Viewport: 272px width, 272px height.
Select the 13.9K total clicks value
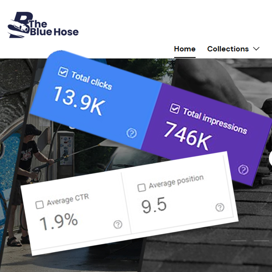click(79, 101)
